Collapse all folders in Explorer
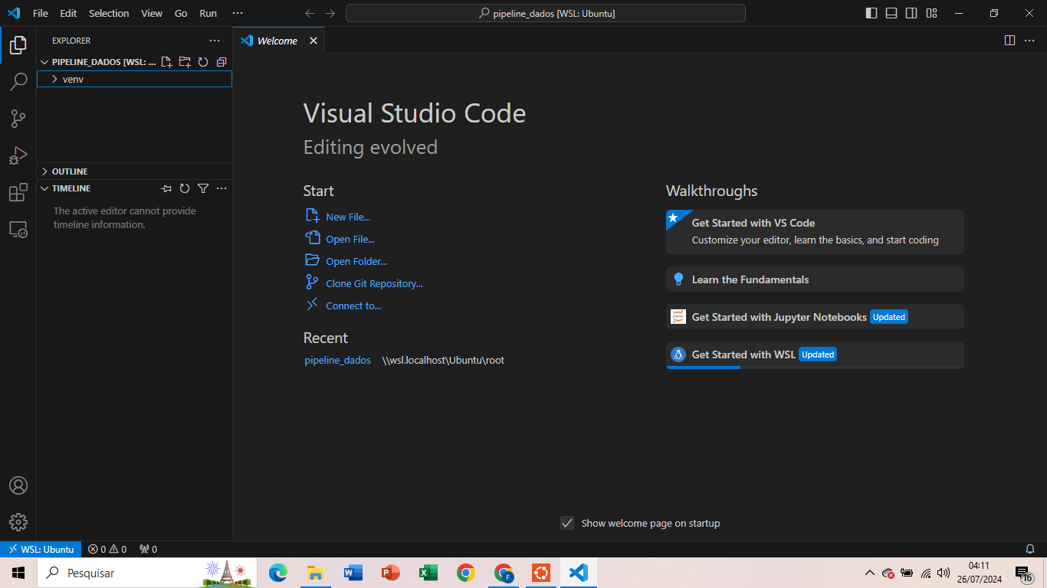This screenshot has width=1047, height=588. [x=222, y=62]
